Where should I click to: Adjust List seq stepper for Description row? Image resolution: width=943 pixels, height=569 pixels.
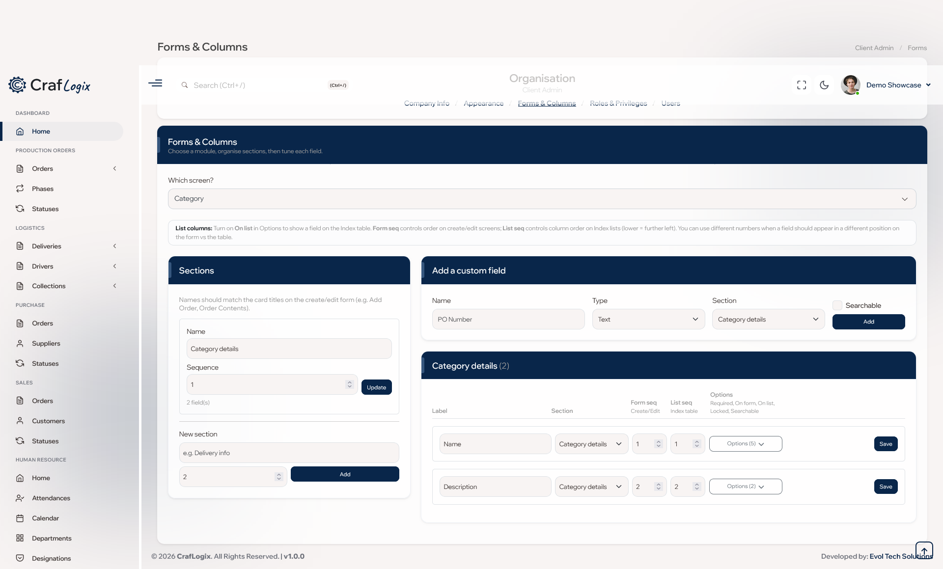point(696,487)
